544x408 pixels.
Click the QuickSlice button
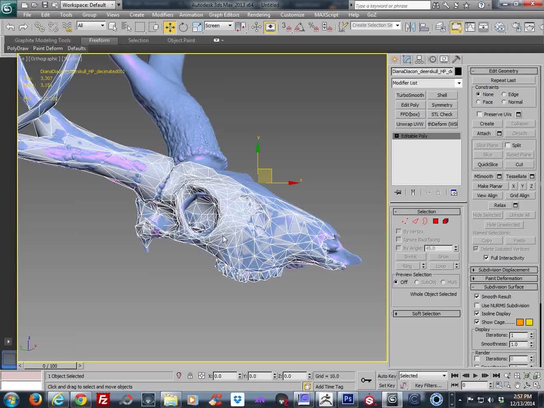coord(487,164)
